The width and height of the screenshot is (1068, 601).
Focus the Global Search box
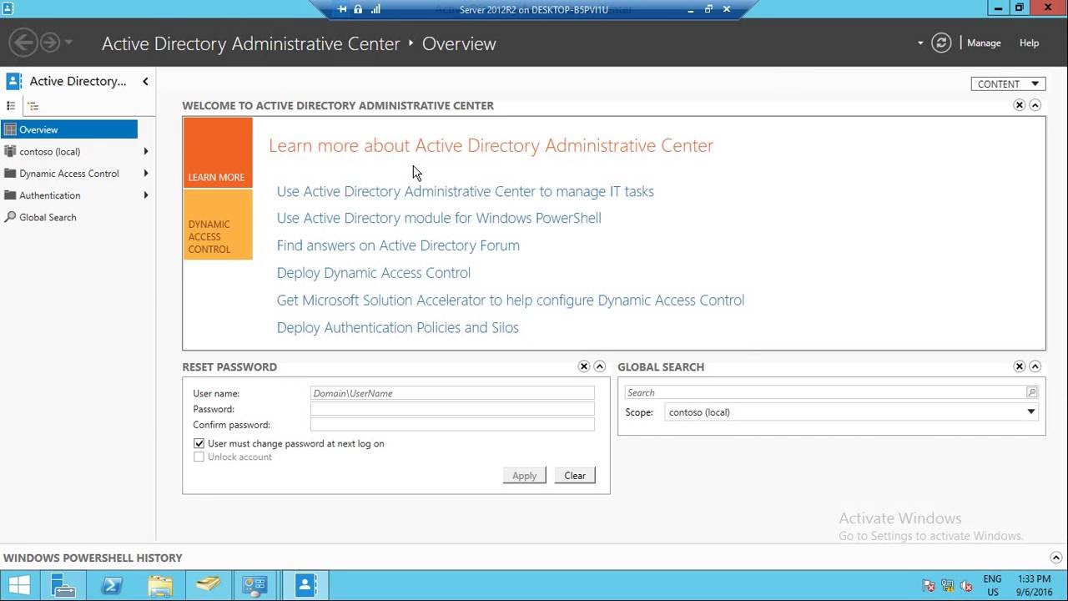[824, 392]
